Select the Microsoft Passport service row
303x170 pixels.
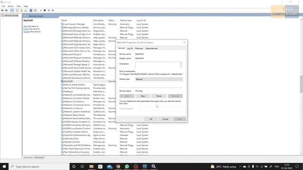tap(88, 54)
